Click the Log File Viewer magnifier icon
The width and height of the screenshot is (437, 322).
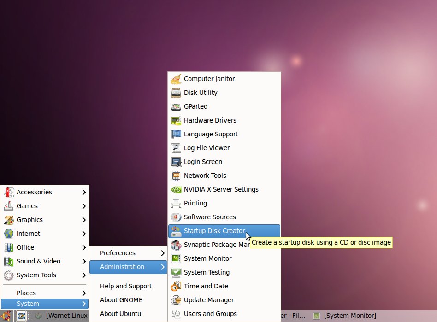176,148
